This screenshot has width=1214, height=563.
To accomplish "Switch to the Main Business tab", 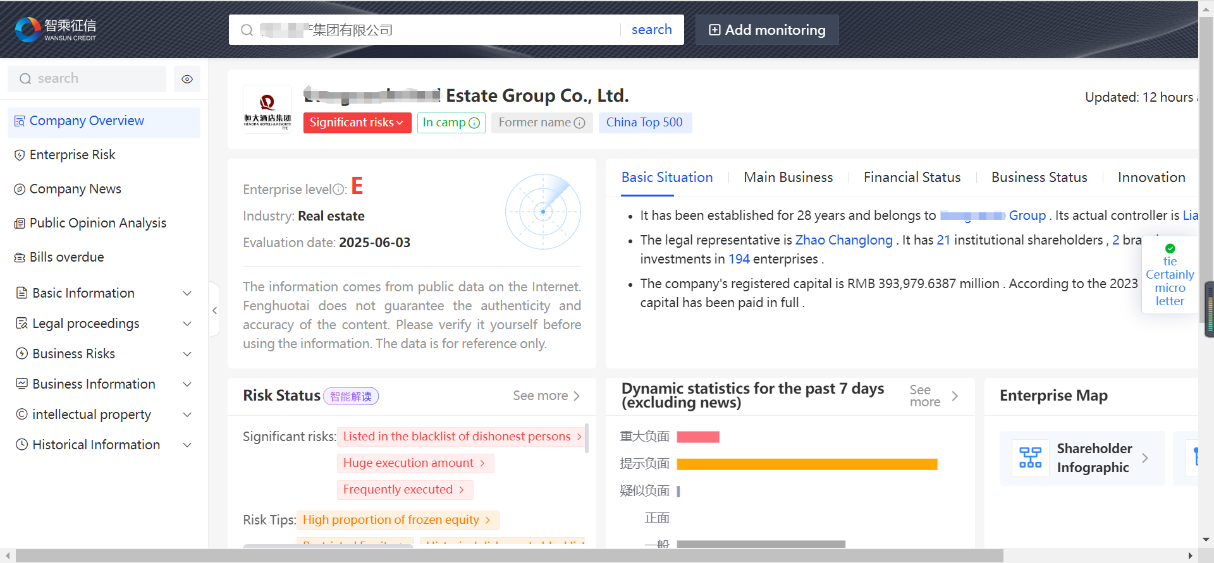I will pyautogui.click(x=788, y=178).
